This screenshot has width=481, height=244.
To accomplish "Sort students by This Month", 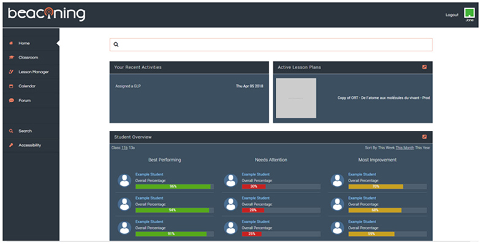I will (404, 148).
